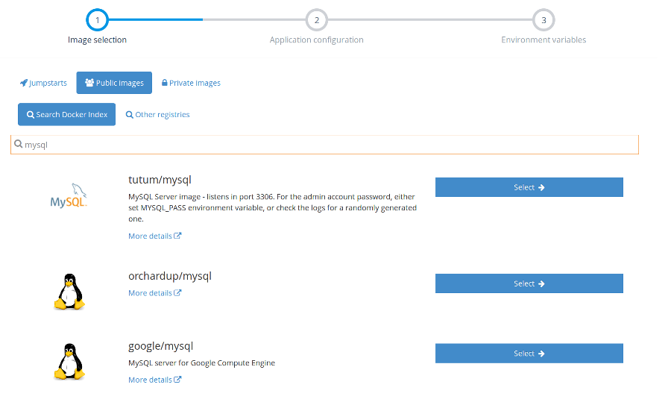Click the orchardup/mysql image title

click(170, 276)
